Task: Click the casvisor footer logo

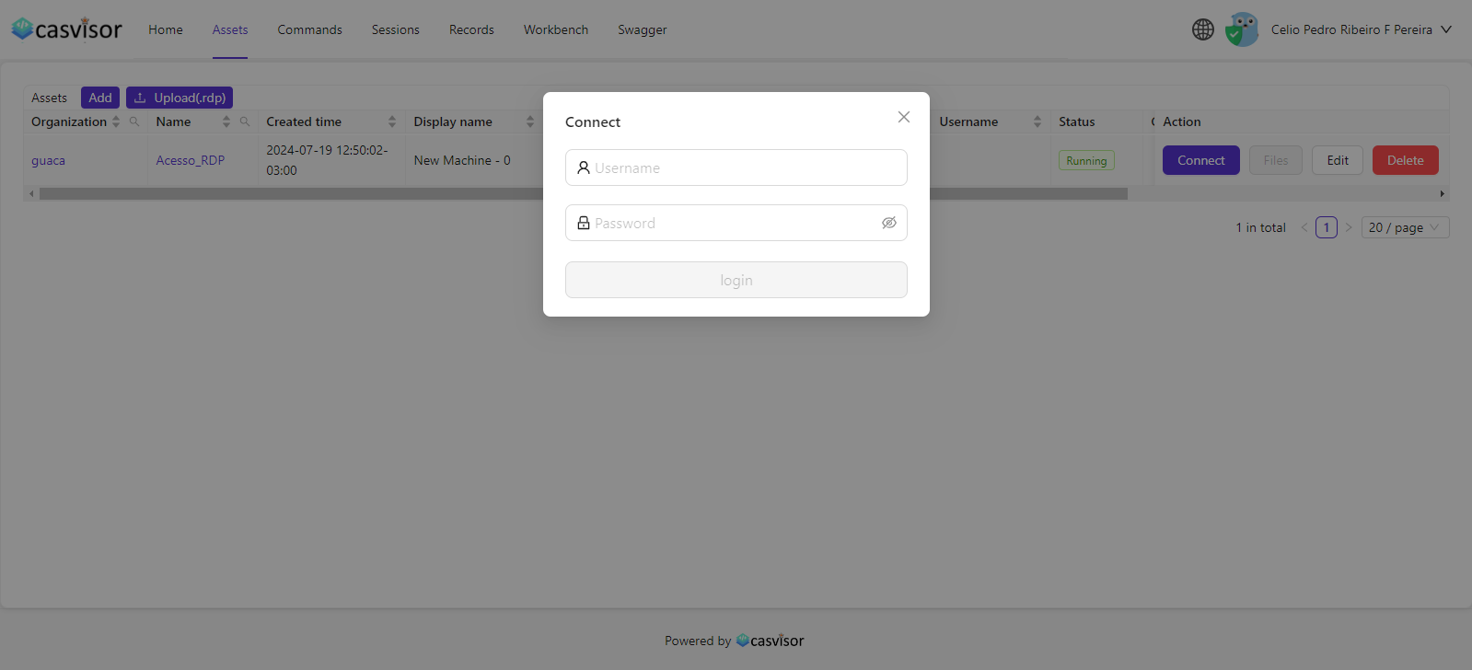Action: pos(771,641)
